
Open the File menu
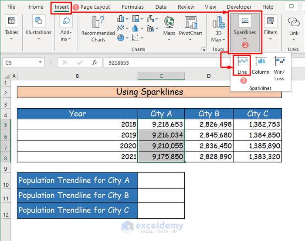coord(11,7)
